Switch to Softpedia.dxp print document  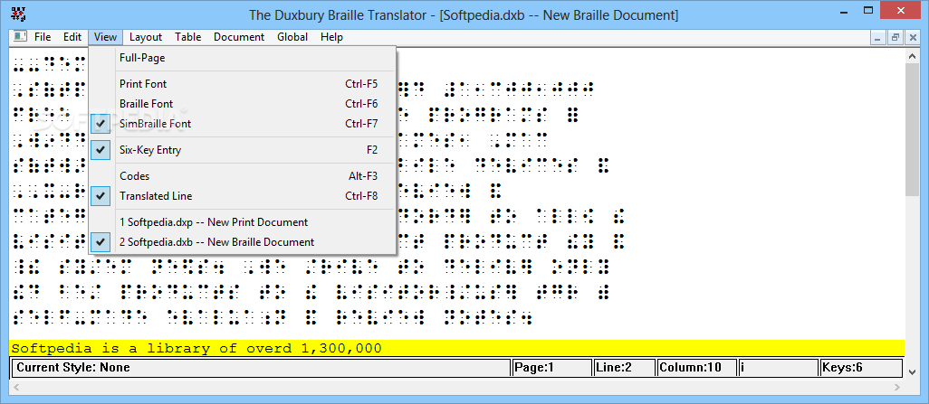pos(243,222)
